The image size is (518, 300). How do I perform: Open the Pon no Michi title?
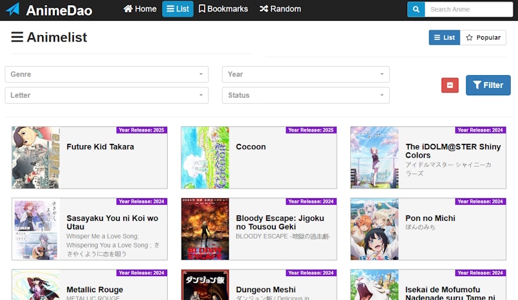click(x=430, y=218)
